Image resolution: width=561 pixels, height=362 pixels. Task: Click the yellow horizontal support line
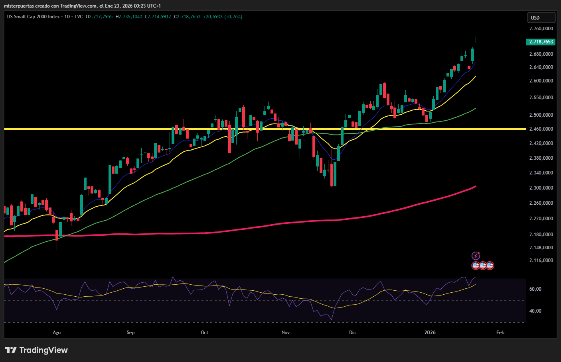click(265, 129)
